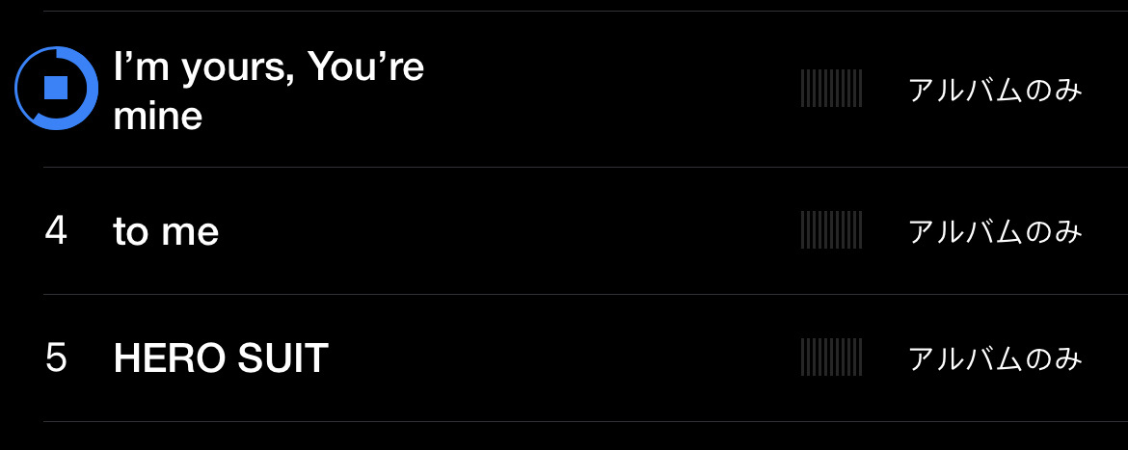Click the popularity bars for "to me"
Viewport: 1128px width, 450px height.
[x=831, y=230]
